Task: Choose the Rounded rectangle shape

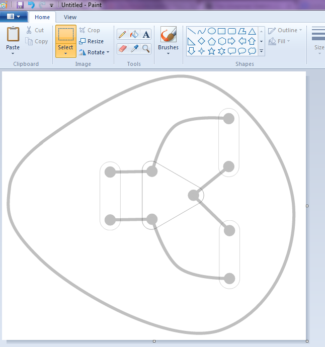Action: pos(232,31)
